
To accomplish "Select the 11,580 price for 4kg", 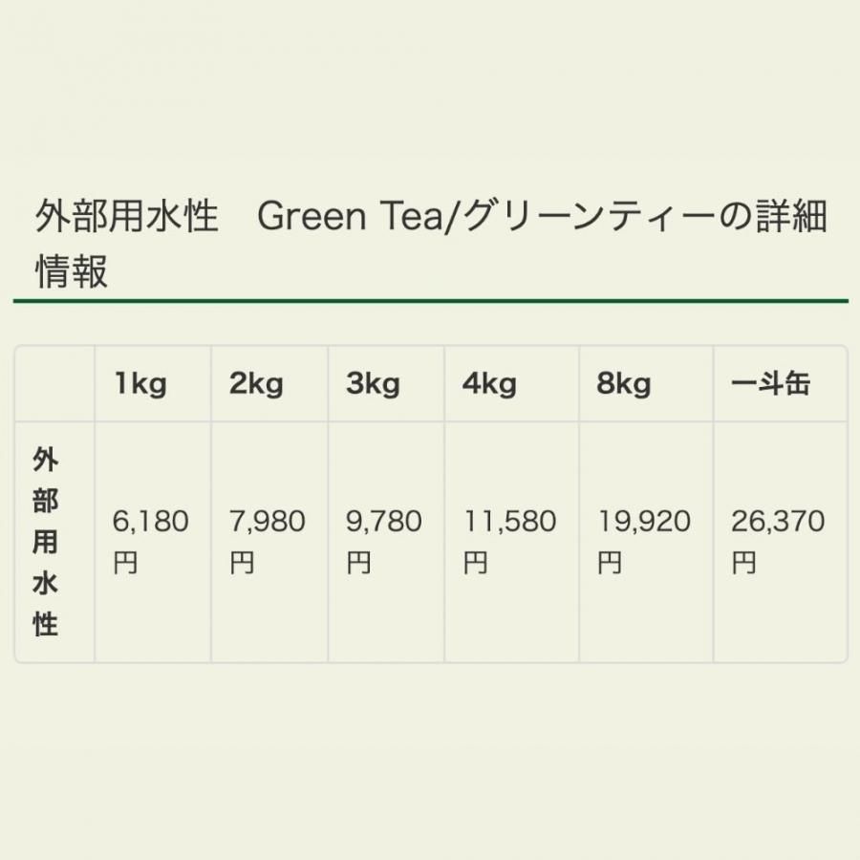I will tap(509, 522).
